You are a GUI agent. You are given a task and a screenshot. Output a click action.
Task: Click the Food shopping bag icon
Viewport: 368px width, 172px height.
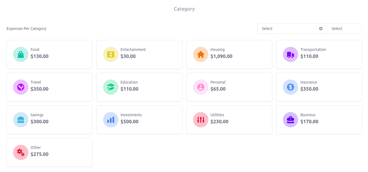[21, 54]
